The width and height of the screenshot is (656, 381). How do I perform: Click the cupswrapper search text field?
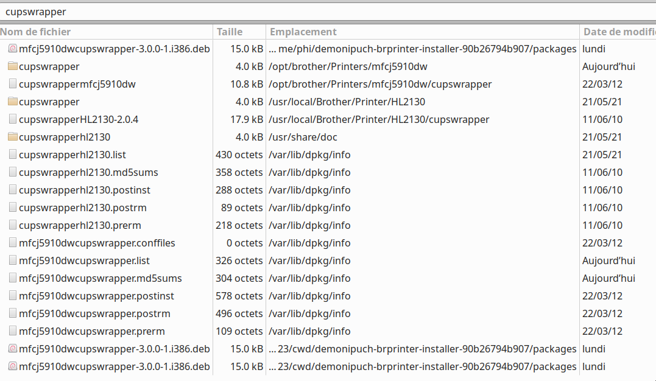click(x=328, y=12)
